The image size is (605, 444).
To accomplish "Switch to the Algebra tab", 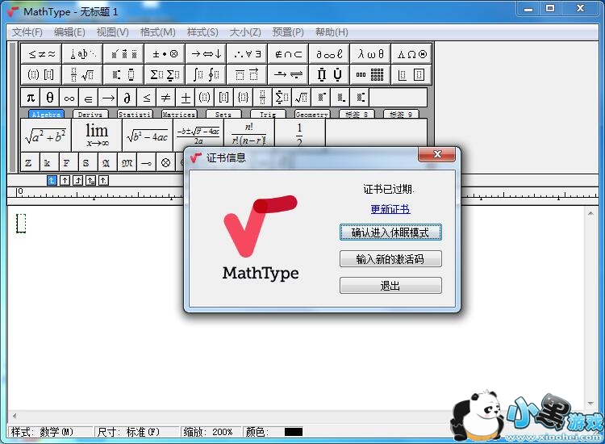I will point(46,115).
